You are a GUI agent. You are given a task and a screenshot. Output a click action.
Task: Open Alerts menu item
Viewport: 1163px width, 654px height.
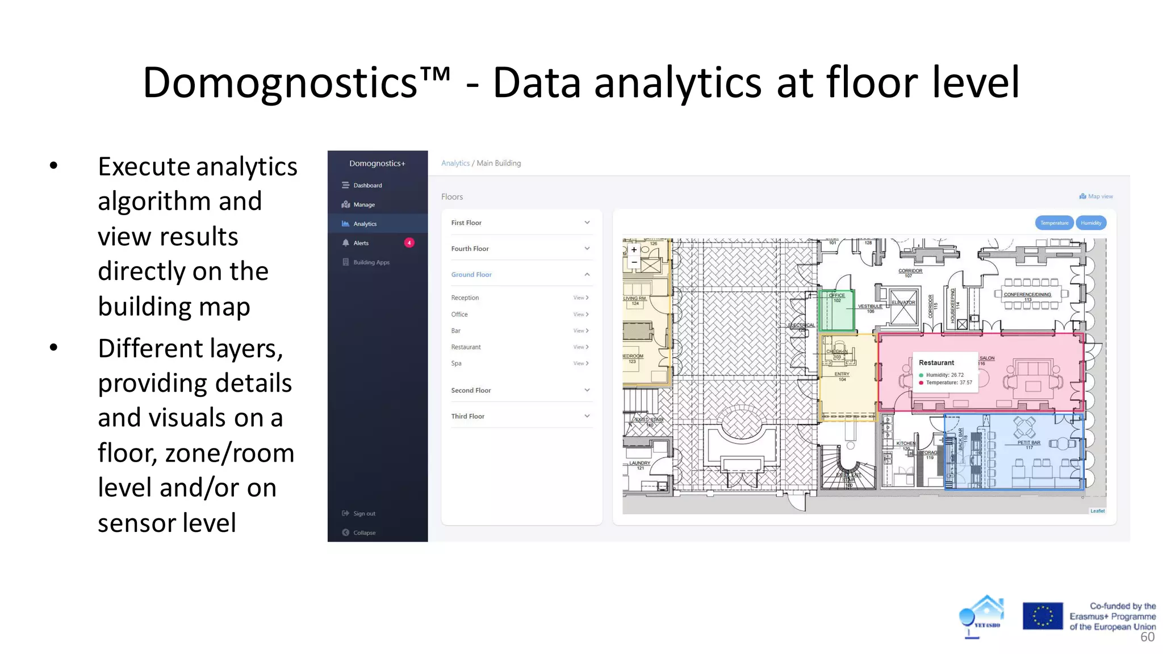tap(361, 243)
